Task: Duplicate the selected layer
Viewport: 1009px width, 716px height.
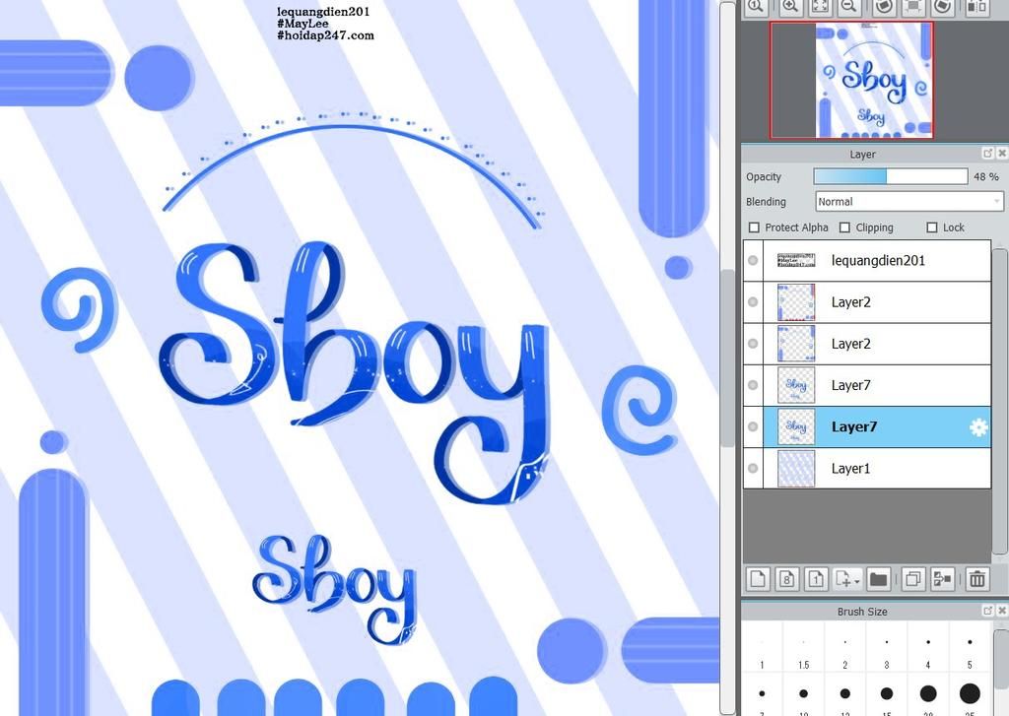Action: (912, 579)
